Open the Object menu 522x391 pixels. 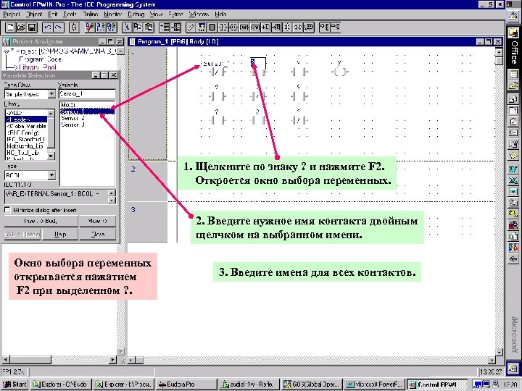34,14
